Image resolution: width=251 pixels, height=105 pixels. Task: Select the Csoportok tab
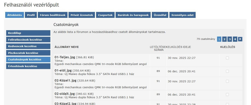click(x=105, y=15)
